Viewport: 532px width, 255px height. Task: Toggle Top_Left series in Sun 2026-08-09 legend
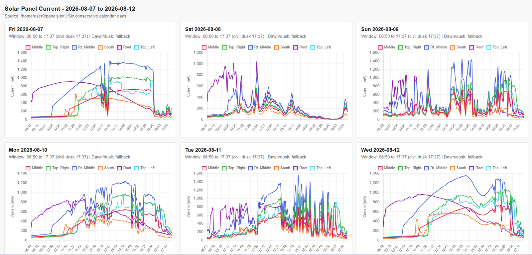[x=497, y=47]
